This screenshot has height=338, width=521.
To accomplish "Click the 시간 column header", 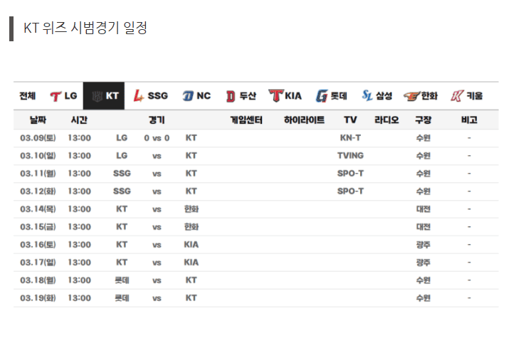I will [79, 120].
